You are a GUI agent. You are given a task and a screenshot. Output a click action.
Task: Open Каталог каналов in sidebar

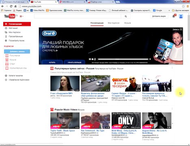coord(15,75)
